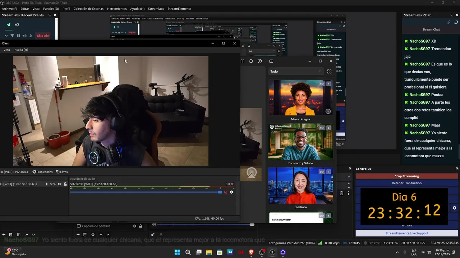
Task: Toggle the side panel icon next to help
Action: (x=271, y=61)
